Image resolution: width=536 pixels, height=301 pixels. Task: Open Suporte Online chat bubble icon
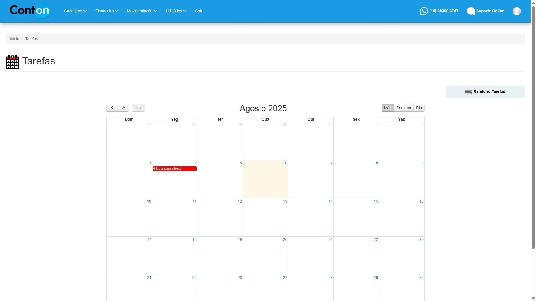(x=471, y=11)
